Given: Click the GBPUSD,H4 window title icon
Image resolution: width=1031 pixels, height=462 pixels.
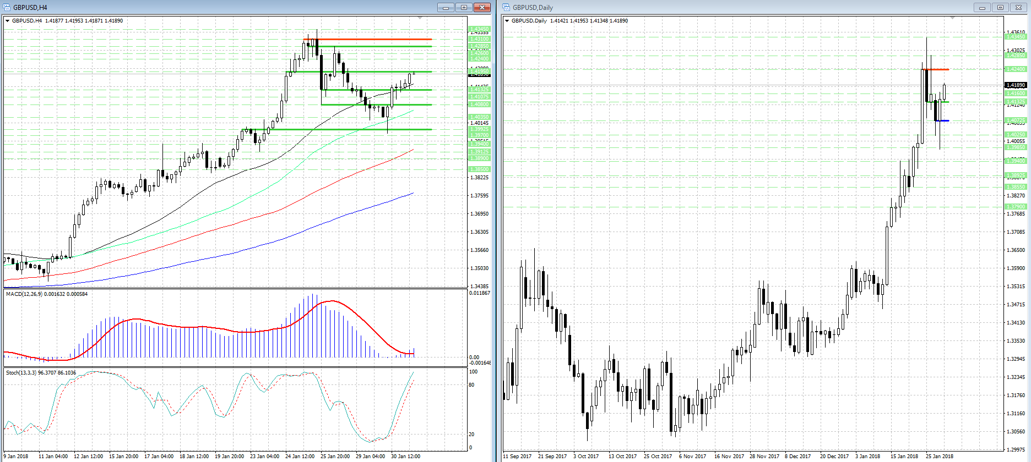Looking at the screenshot, I should coord(8,7).
